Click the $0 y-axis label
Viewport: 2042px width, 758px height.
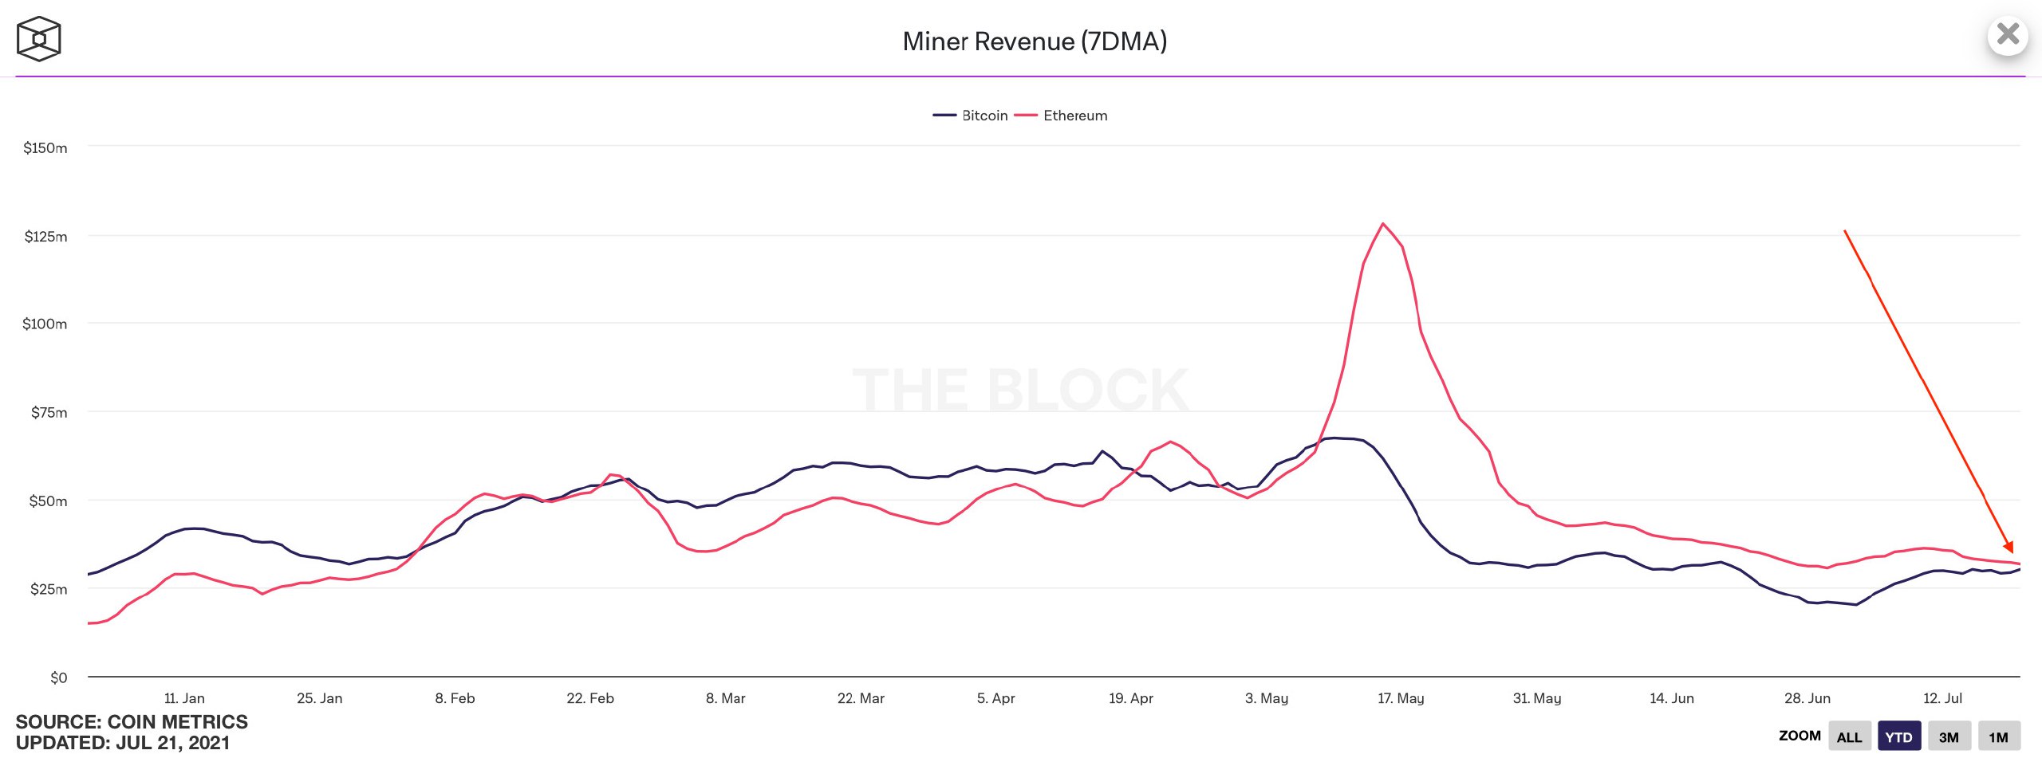coord(59,678)
